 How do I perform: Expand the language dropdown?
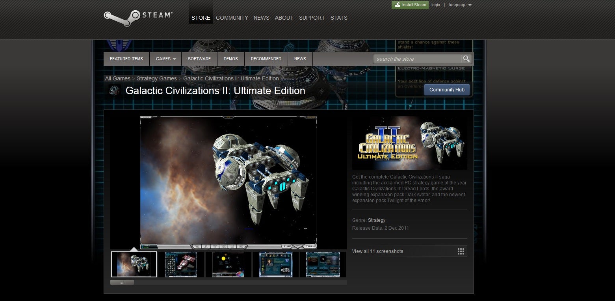point(460,5)
